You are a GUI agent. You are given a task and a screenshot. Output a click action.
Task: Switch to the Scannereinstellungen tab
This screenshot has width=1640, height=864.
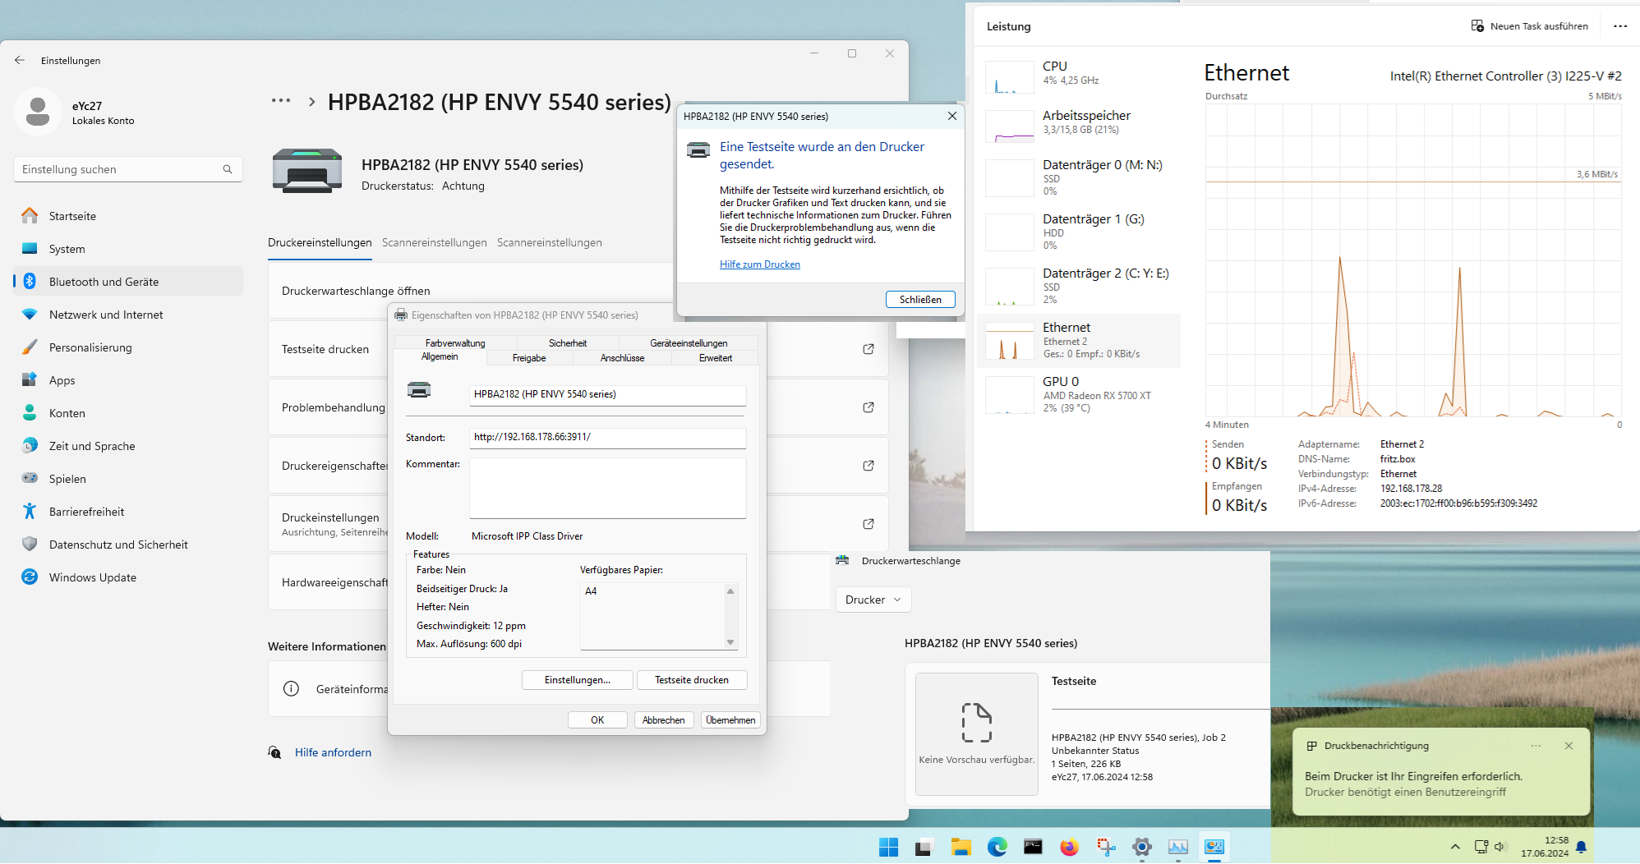tap(434, 242)
